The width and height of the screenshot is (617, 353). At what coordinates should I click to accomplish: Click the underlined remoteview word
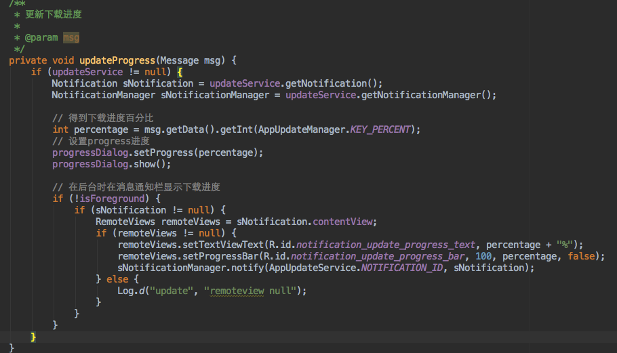[x=237, y=291]
